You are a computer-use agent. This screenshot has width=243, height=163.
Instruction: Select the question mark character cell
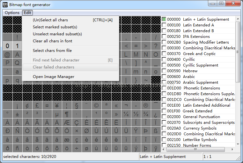click(x=156, y=46)
